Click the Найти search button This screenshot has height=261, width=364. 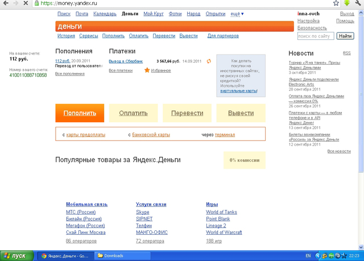[345, 36]
